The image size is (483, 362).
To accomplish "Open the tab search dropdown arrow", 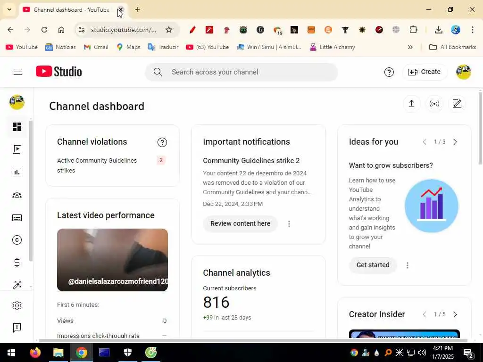I will (9, 9).
